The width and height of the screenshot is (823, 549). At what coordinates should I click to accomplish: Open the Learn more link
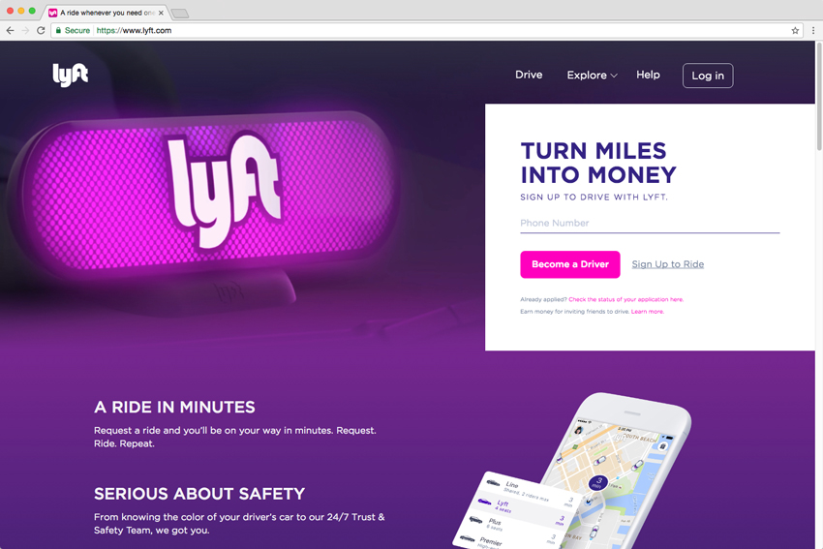click(647, 312)
